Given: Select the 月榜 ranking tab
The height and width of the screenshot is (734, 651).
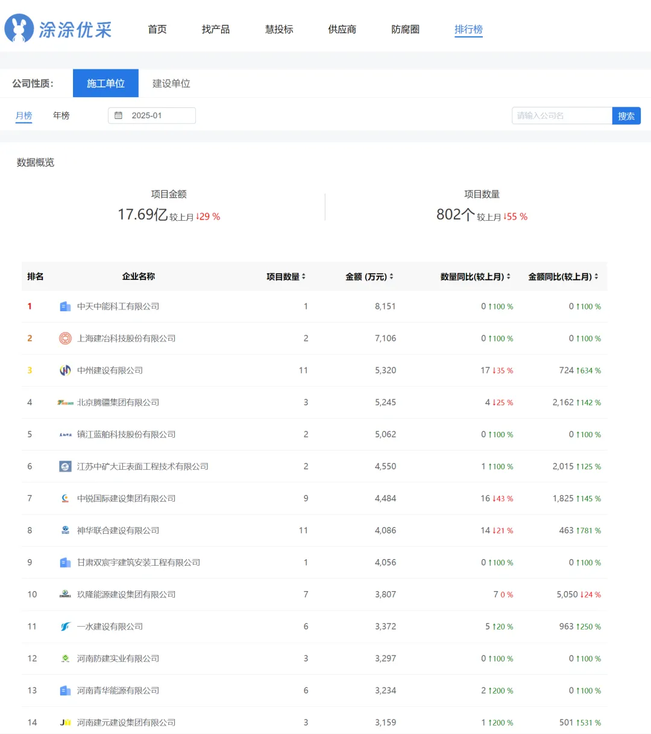Looking at the screenshot, I should tap(24, 115).
